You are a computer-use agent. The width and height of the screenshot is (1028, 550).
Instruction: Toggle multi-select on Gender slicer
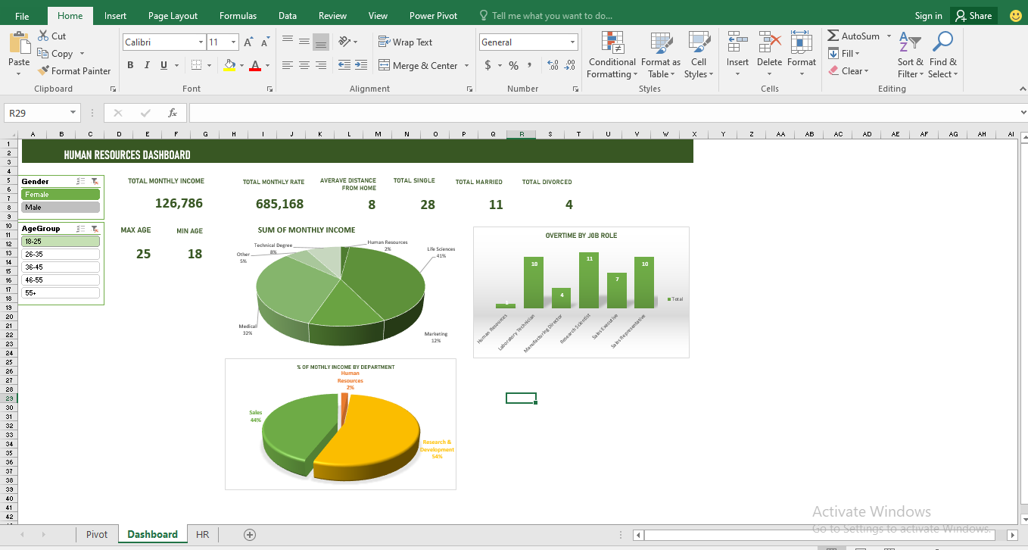click(x=80, y=182)
